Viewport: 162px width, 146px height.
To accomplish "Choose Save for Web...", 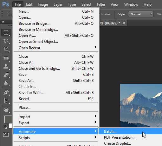I will (56, 93).
